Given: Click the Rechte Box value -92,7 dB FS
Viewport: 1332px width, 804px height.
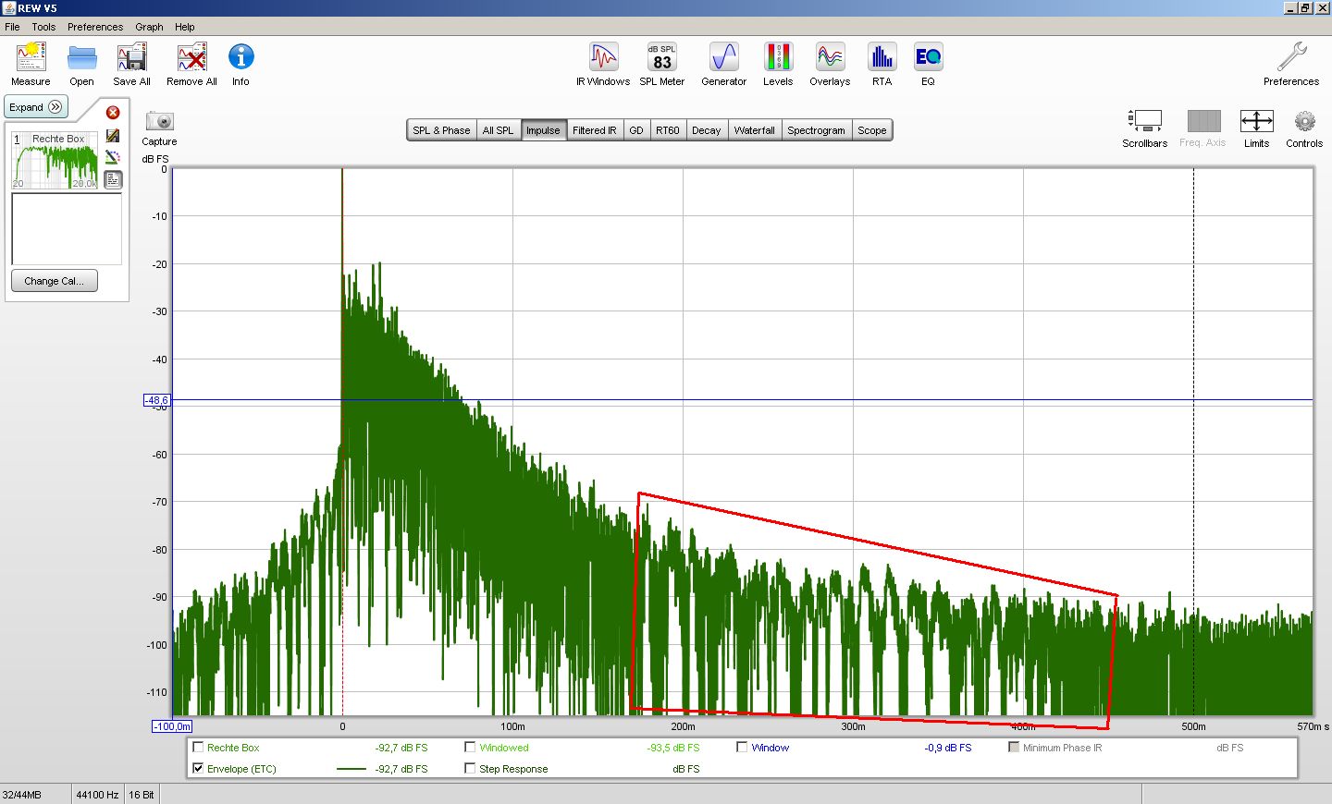Looking at the screenshot, I should click(x=401, y=748).
